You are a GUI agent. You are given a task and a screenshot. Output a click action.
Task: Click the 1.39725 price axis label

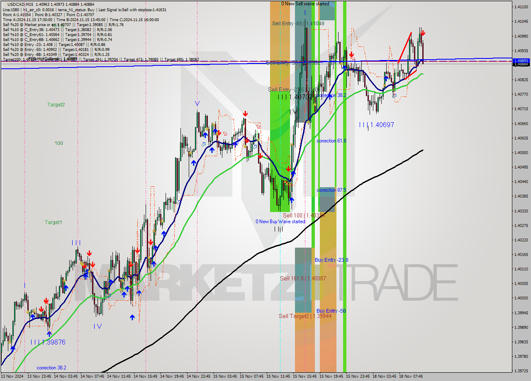click(x=521, y=371)
